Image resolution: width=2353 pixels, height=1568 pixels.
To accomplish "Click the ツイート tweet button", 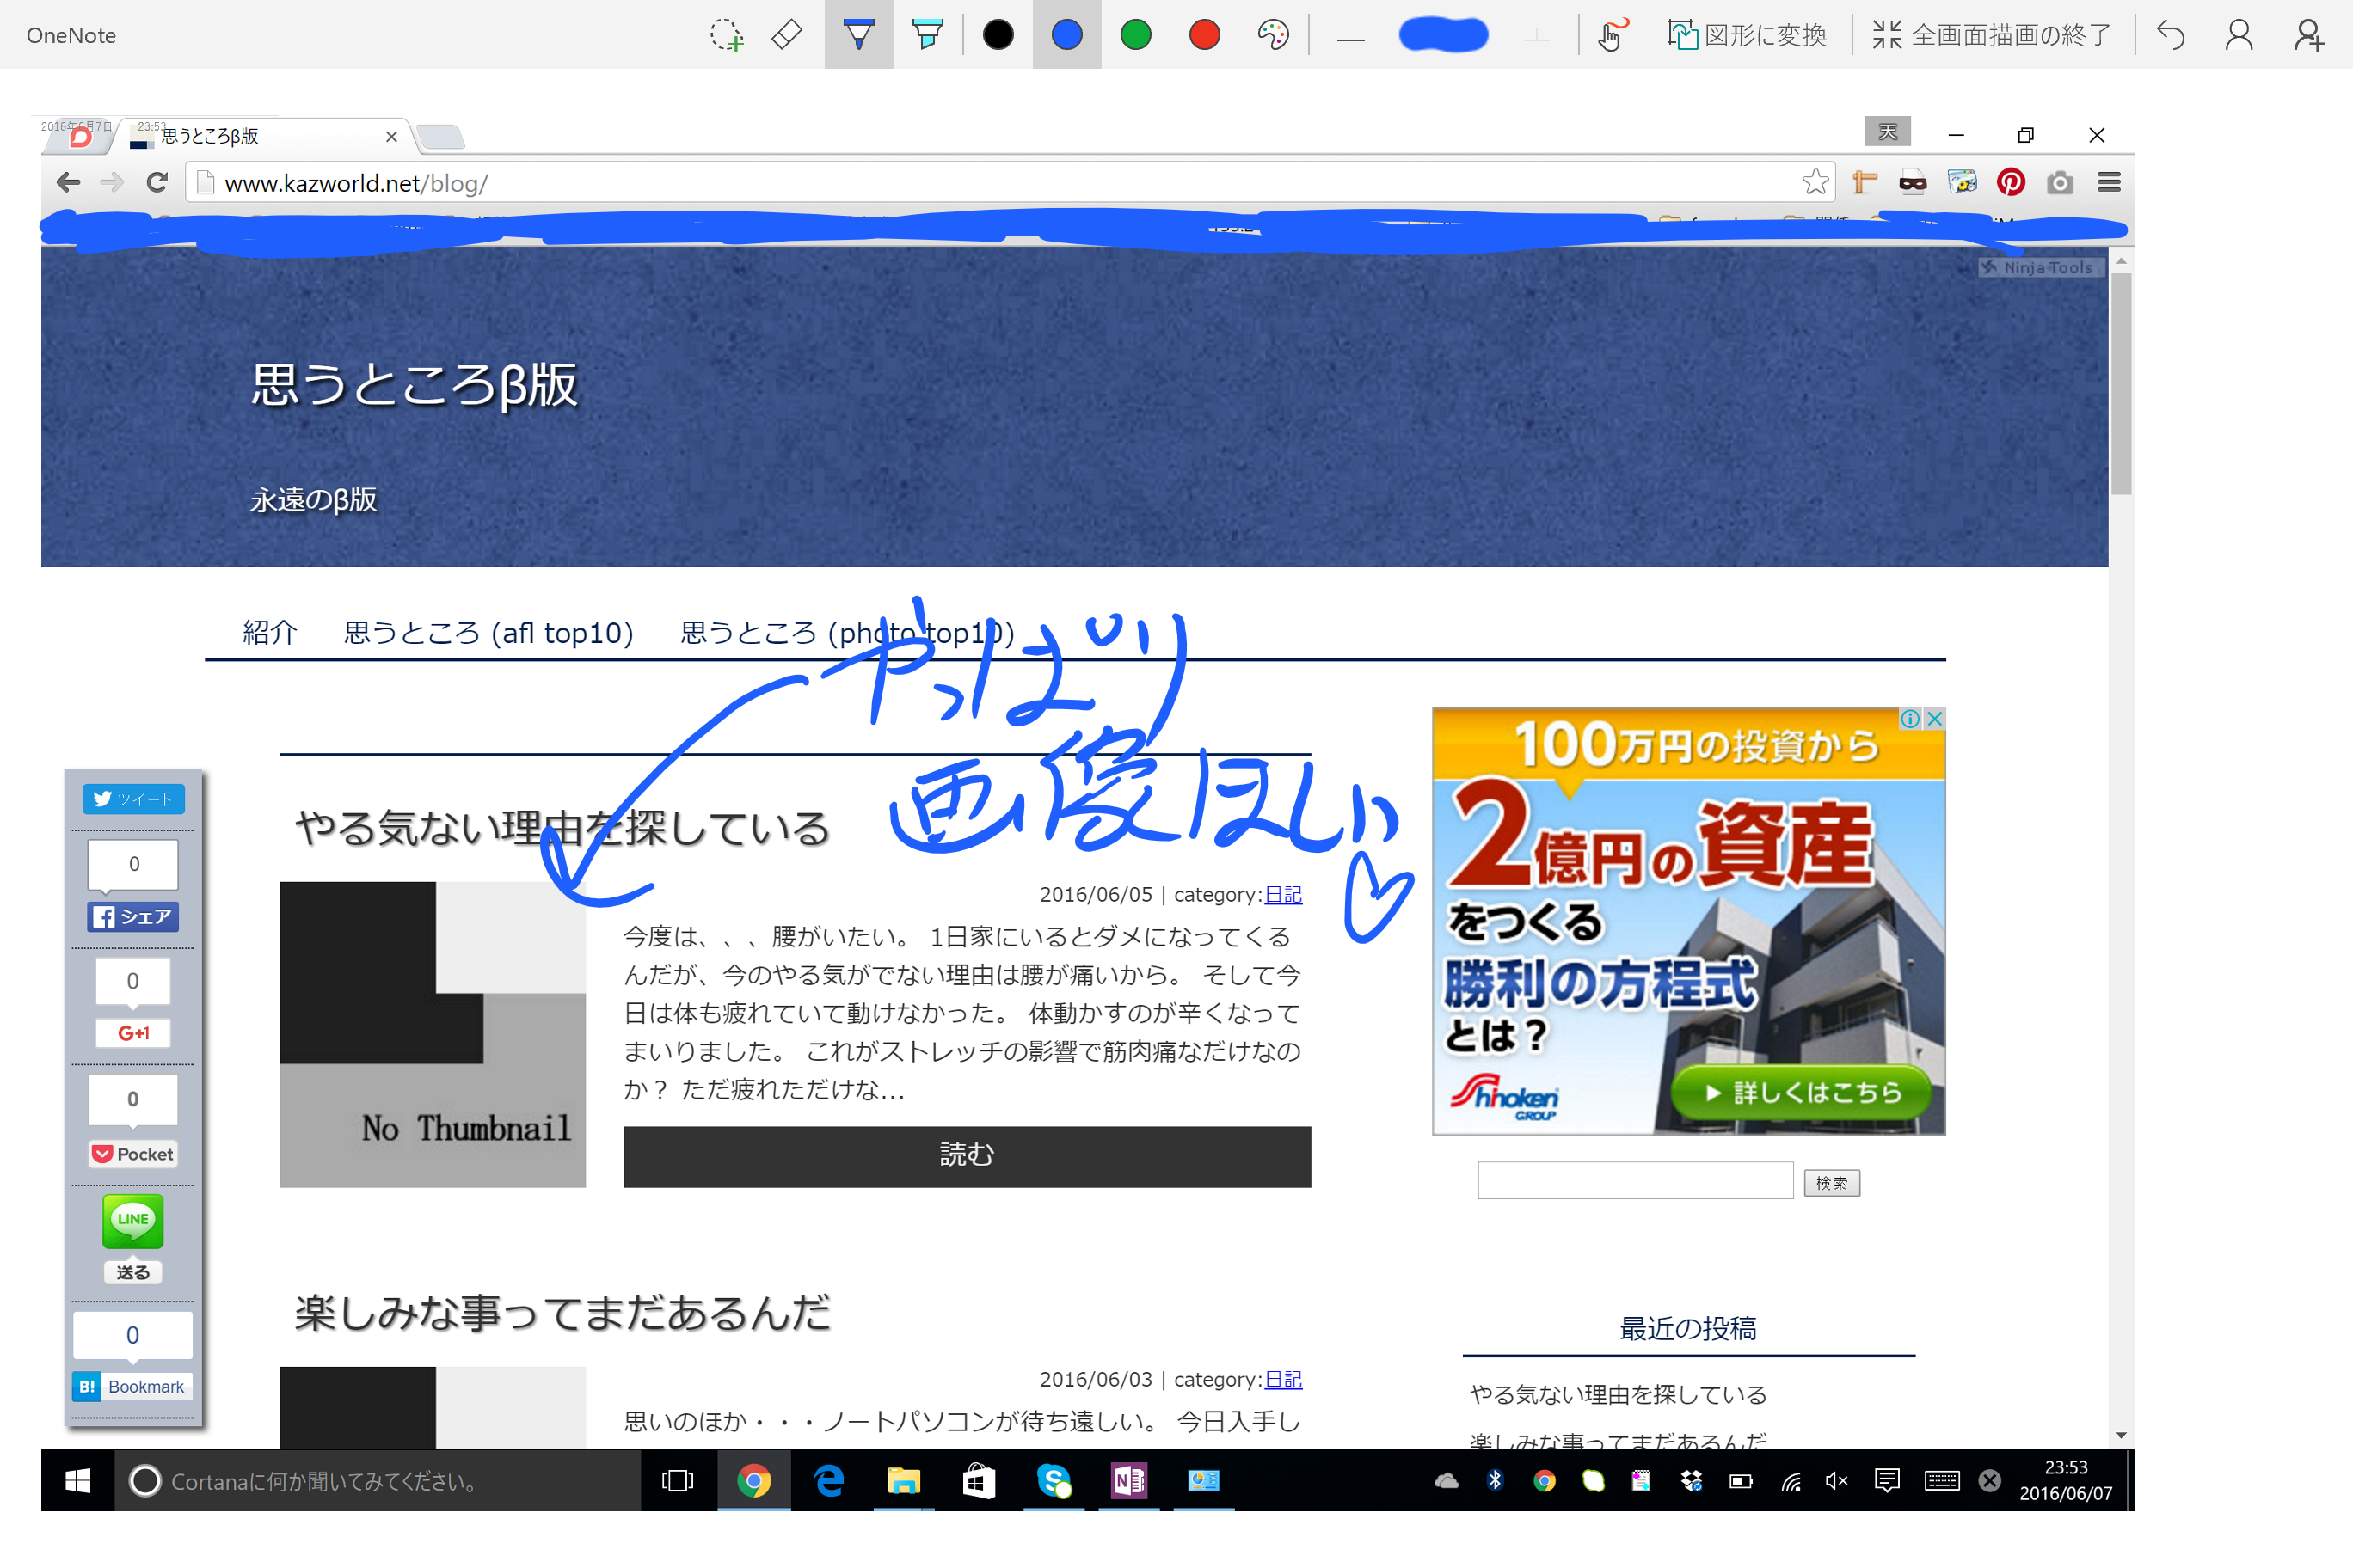I will 133,798.
